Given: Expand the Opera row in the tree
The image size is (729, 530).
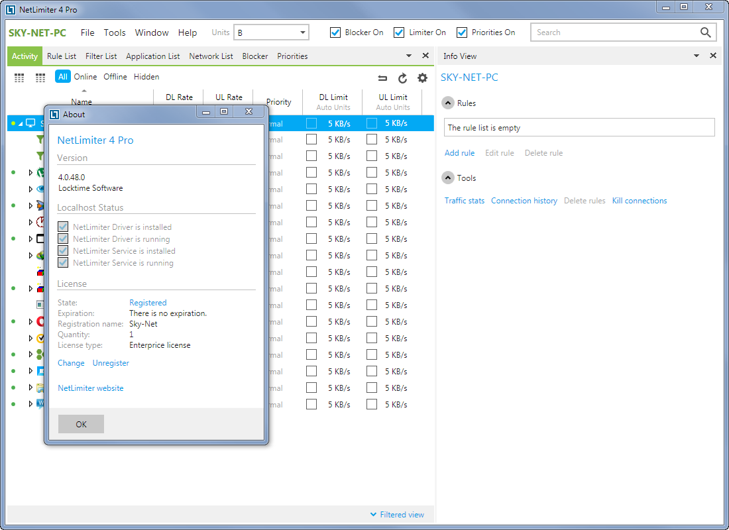Looking at the screenshot, I should coord(30,321).
